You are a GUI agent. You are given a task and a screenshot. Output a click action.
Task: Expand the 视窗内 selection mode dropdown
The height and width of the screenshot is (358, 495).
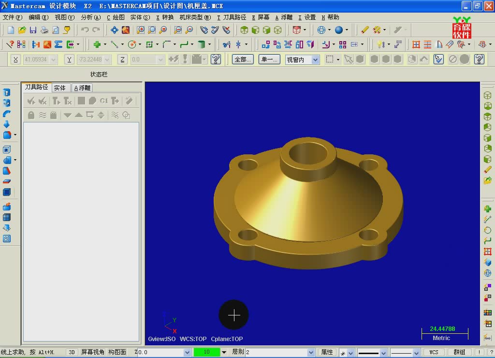[315, 60]
